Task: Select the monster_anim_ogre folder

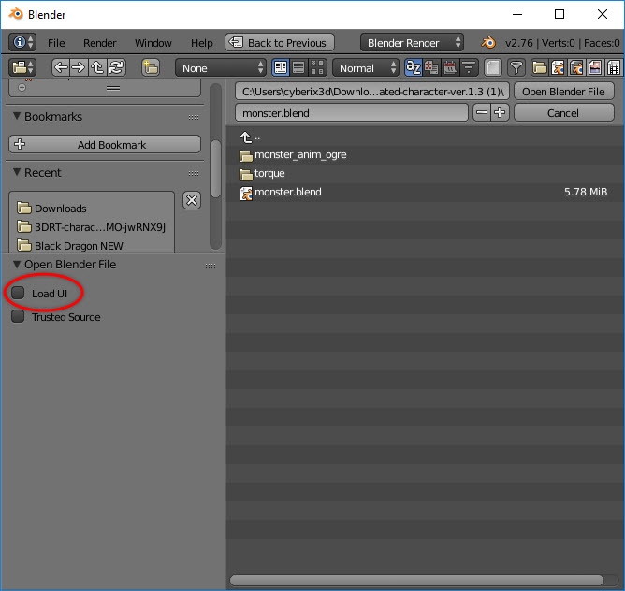Action: [x=425, y=155]
